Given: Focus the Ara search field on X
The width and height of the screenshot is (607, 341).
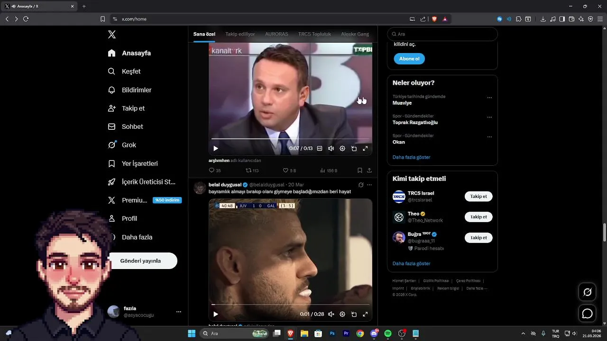Looking at the screenshot, I should 442,34.
